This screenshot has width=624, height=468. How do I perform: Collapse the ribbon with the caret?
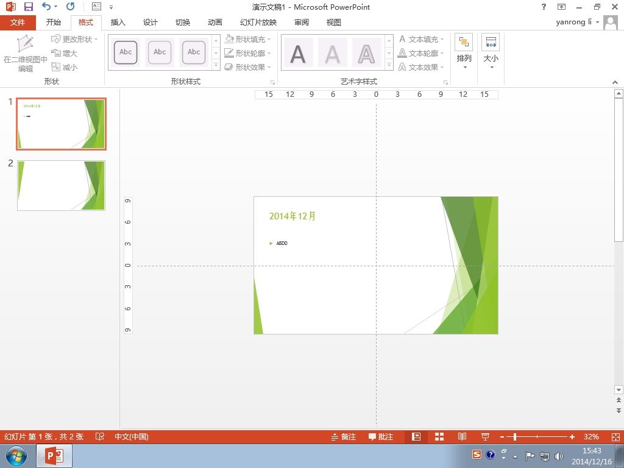pos(615,82)
